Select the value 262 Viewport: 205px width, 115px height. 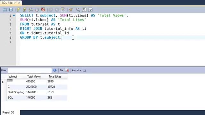coord(50,97)
